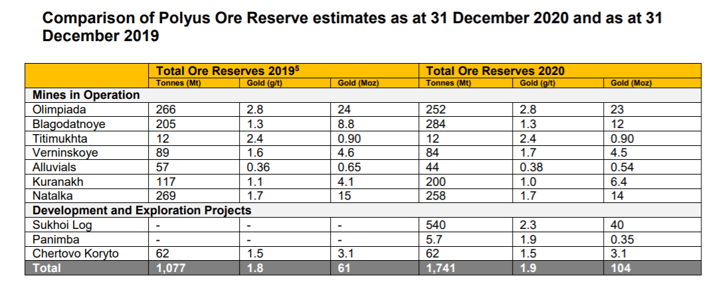The width and height of the screenshot is (714, 286).
Task: Click Panimba 2020 gold value 0.35
Action: coord(622,240)
